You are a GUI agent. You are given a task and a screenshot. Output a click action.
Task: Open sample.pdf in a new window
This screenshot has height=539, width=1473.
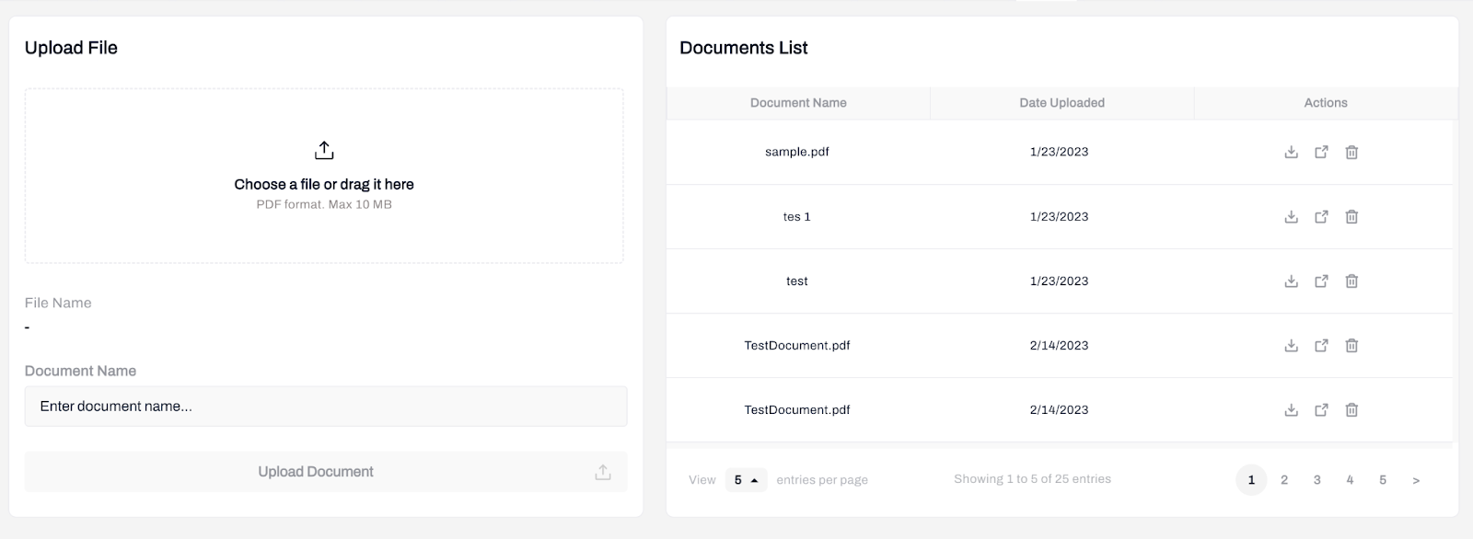tap(1321, 152)
